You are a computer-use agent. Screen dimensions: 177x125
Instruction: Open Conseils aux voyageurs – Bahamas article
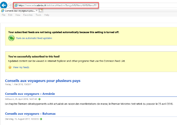(30, 114)
